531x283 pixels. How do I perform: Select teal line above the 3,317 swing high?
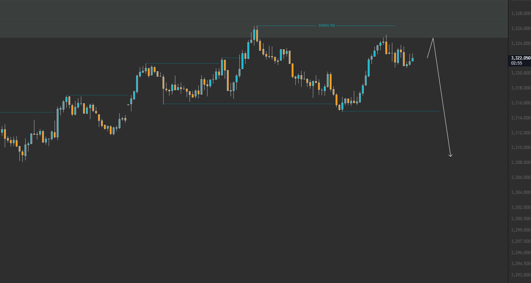(x=98, y=95)
